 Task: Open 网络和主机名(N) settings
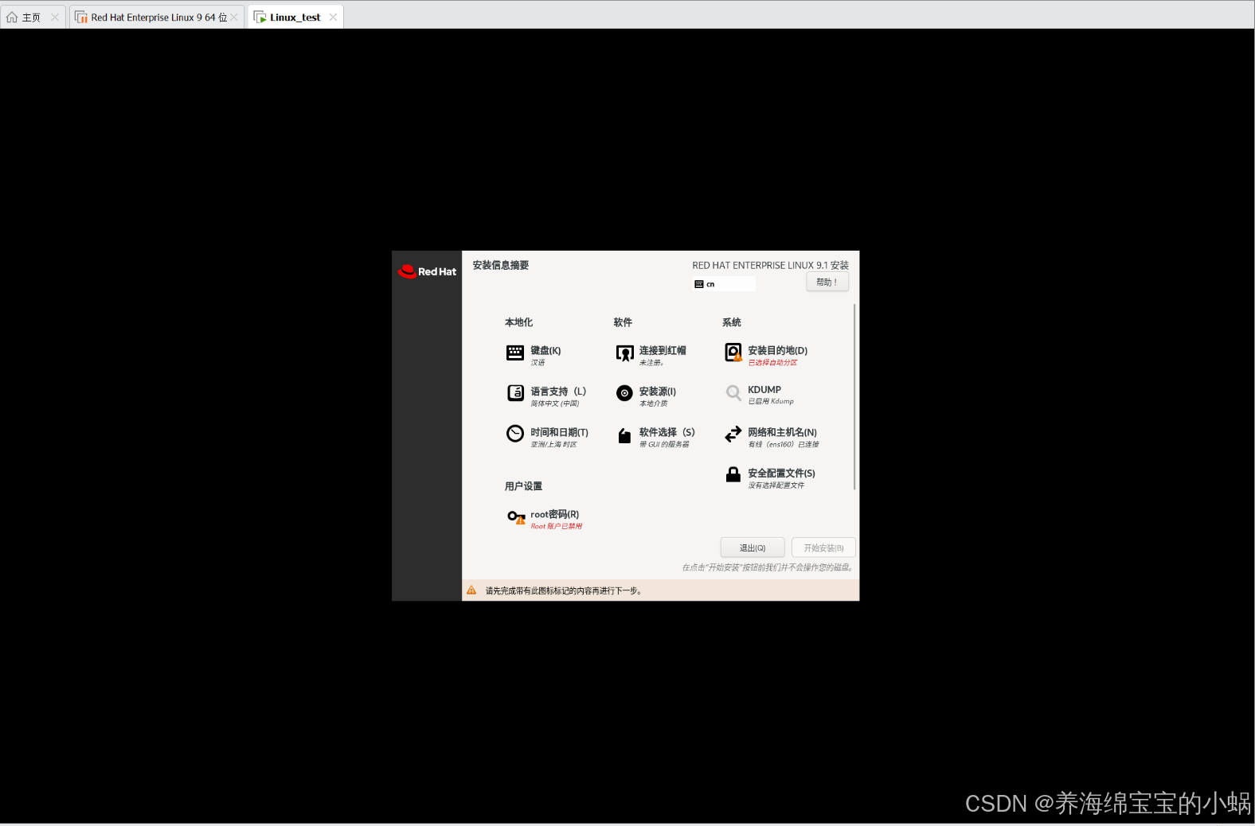coord(782,432)
